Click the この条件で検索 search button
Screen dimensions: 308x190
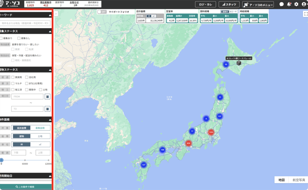point(26,187)
